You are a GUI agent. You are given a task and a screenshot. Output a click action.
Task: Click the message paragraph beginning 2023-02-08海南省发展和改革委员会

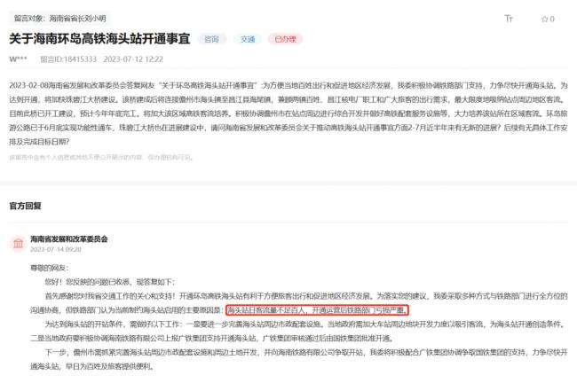288,113
